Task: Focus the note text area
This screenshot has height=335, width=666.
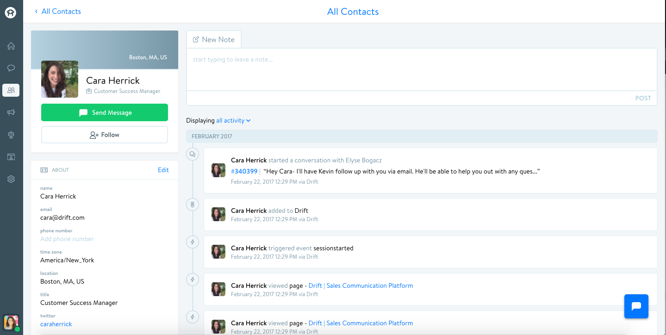Action: point(422,69)
